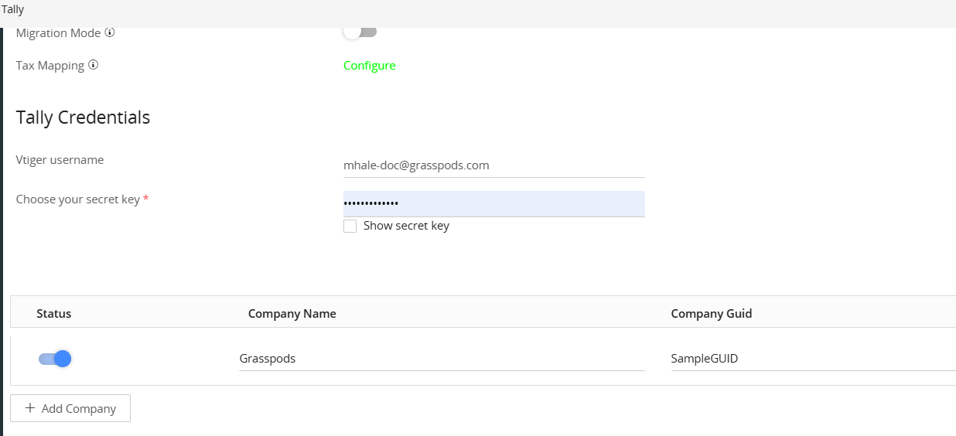Click the Status column header
The width and height of the screenshot is (956, 436).
(54, 313)
